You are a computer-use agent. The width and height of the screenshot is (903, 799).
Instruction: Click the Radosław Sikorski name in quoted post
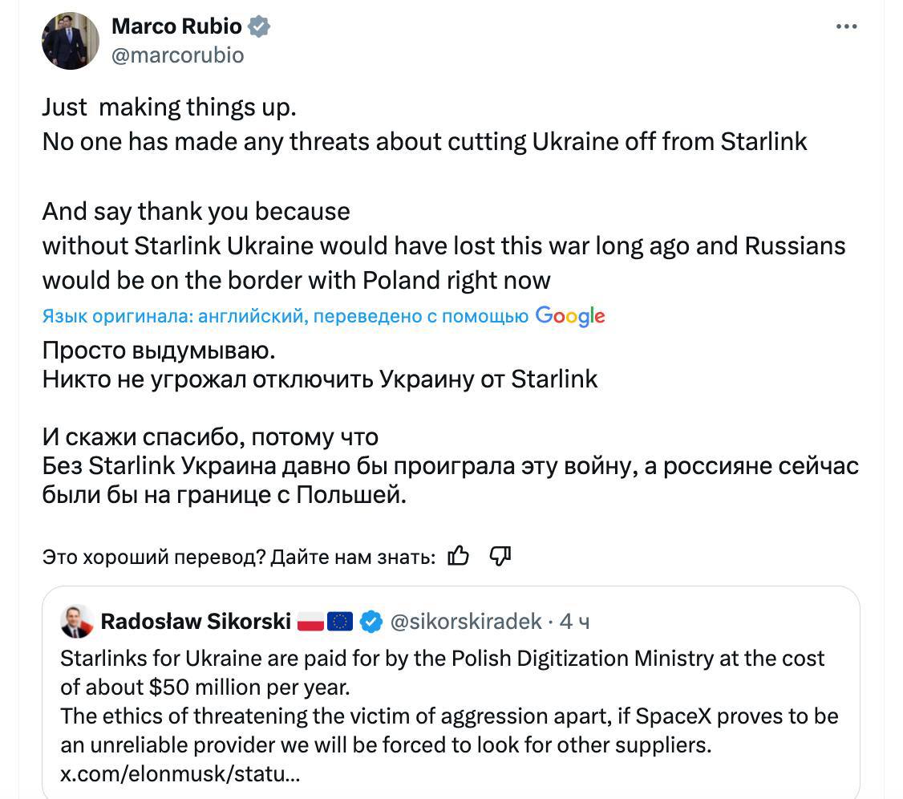pos(196,621)
